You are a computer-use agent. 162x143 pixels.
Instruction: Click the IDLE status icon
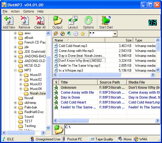pos(4,139)
